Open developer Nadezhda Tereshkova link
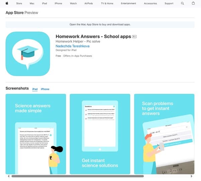The height and width of the screenshot is (181, 201). [73, 46]
